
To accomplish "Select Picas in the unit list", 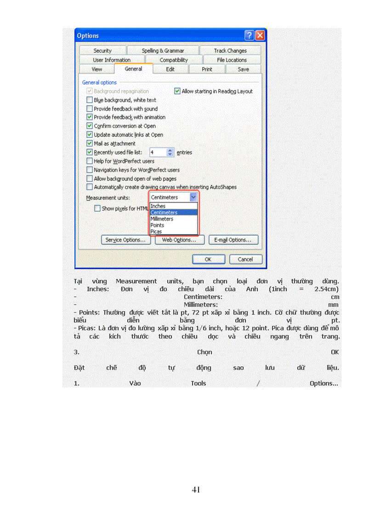I will pos(156,232).
